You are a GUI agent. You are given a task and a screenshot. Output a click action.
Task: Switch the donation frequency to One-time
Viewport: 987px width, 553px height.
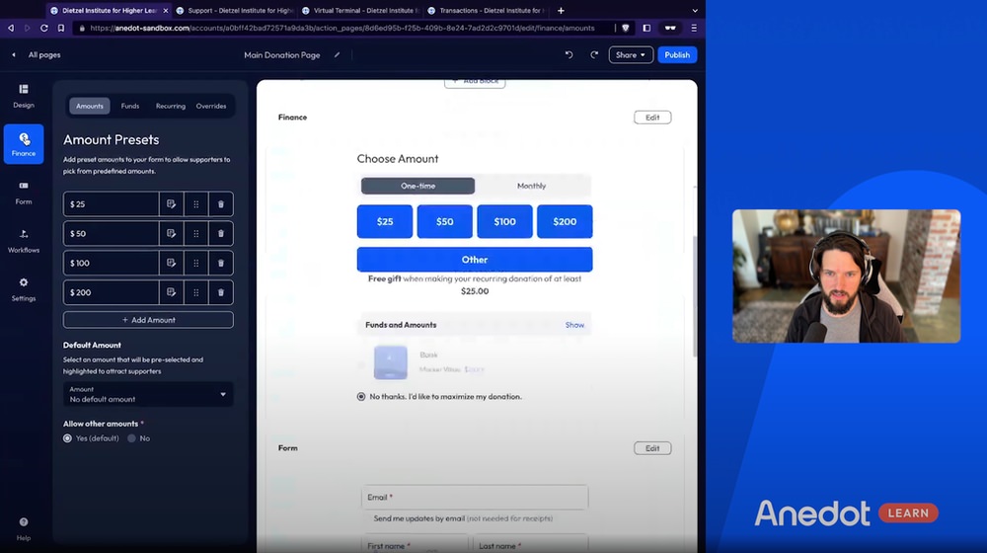[x=418, y=186]
